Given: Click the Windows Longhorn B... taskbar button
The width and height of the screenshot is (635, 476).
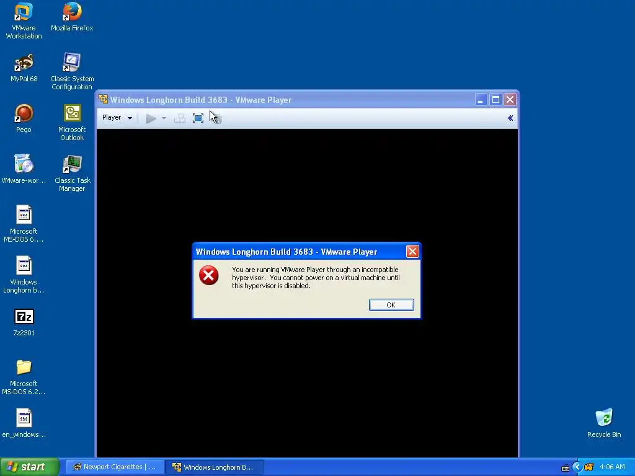Looking at the screenshot, I should (x=214, y=467).
